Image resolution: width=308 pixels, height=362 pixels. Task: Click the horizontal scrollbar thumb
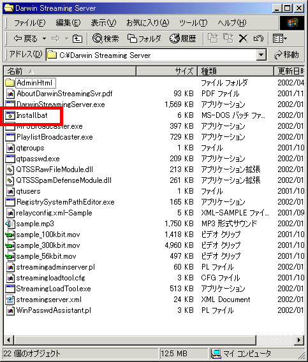pos(135,340)
